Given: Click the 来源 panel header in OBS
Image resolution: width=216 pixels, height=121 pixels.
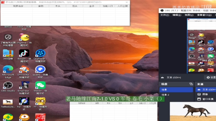Looking at the screenshot, I should 205,84.
